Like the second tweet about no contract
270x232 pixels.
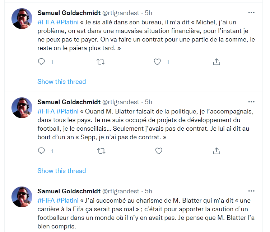click(159, 151)
